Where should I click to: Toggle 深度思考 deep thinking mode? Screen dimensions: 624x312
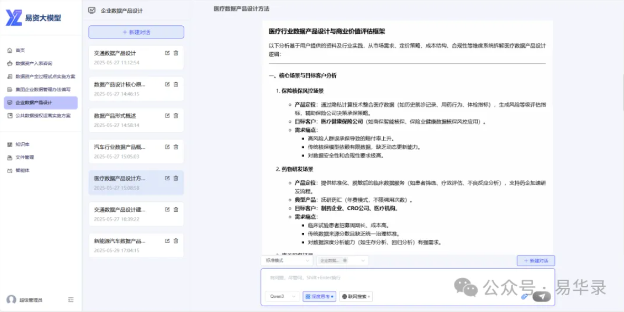319,297
